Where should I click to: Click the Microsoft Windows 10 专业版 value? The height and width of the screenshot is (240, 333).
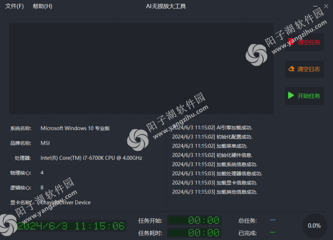coord(75,128)
